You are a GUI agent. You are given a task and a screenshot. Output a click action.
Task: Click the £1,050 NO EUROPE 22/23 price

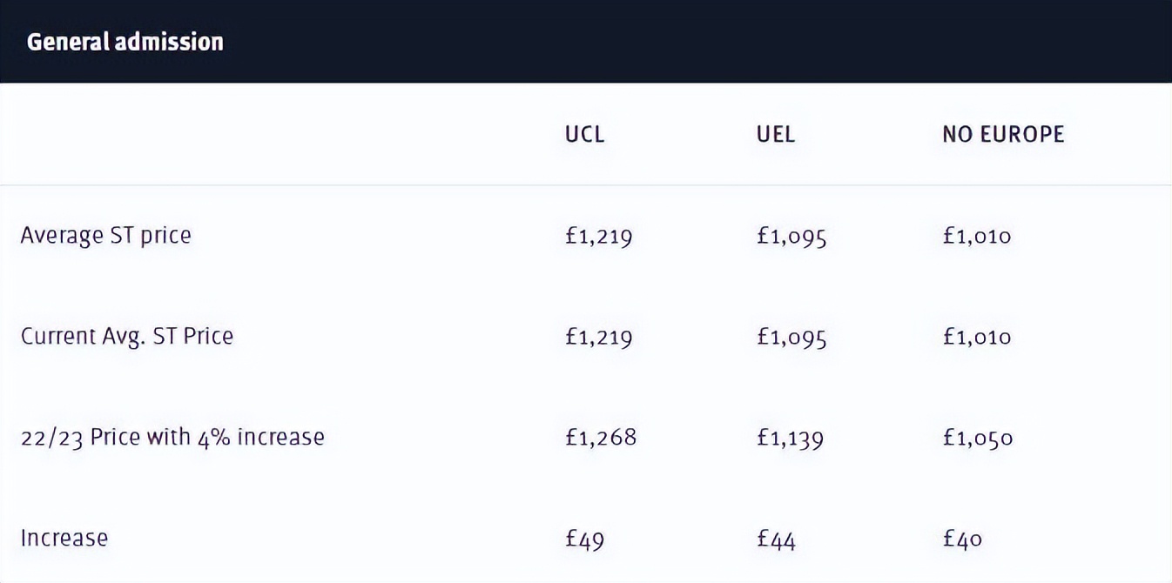(x=978, y=437)
